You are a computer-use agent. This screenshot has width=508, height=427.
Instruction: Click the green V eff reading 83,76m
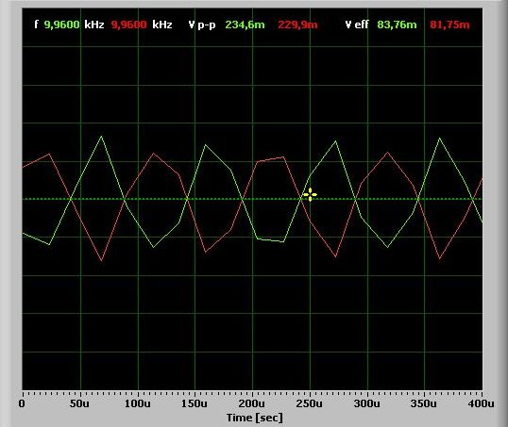click(397, 25)
